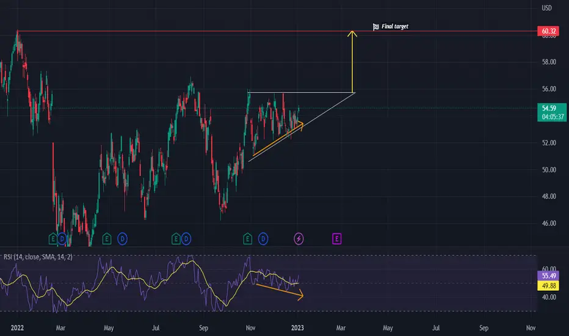Open the lightning bolt event marker

pyautogui.click(x=299, y=239)
